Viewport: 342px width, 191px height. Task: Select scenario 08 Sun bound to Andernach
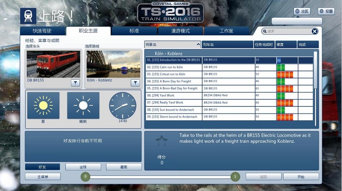[229, 110]
